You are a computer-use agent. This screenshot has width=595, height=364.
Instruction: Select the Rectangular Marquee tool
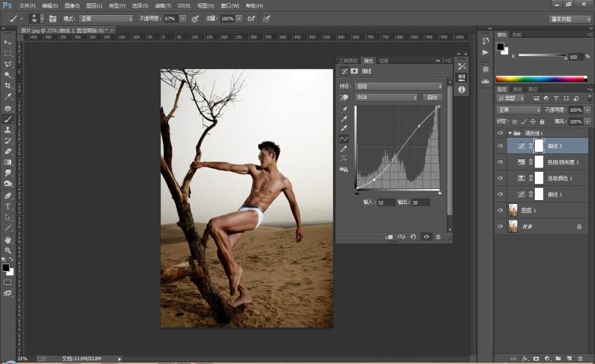[x=7, y=53]
